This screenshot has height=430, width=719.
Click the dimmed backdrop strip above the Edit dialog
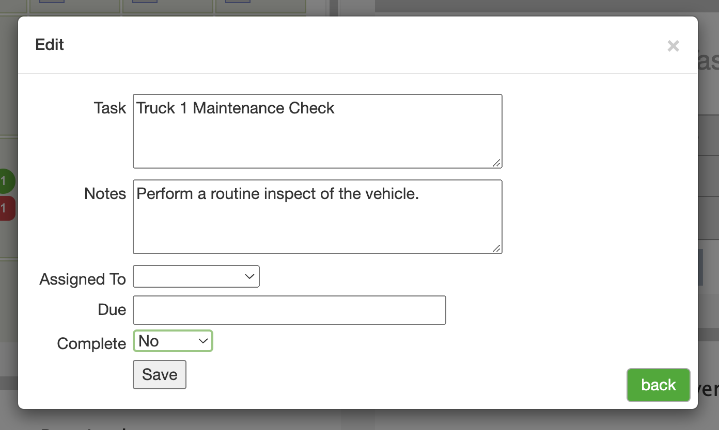pyautogui.click(x=356, y=7)
